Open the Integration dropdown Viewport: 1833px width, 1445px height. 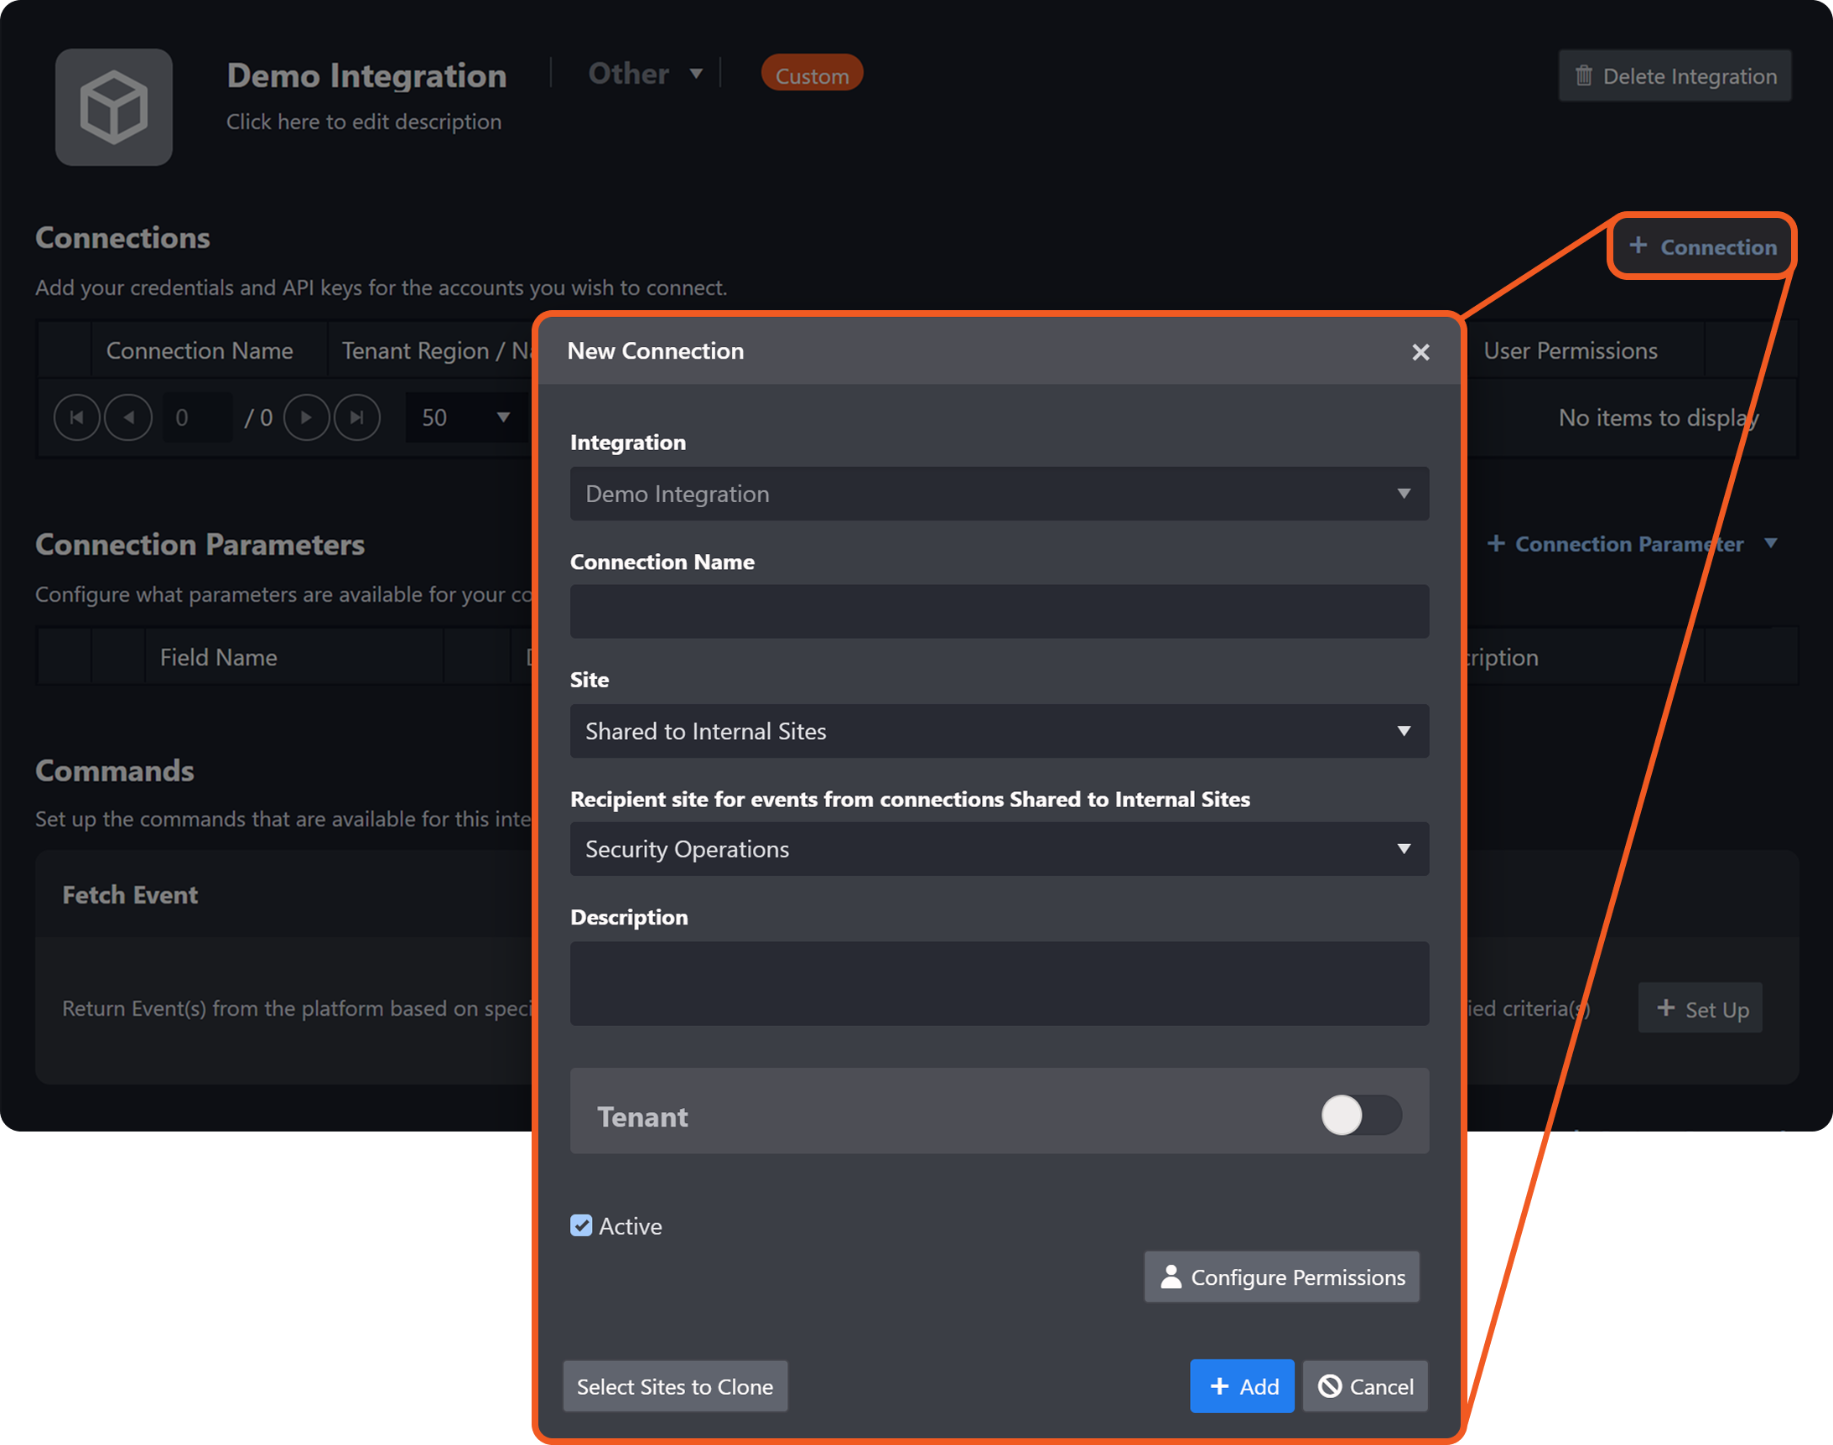[x=999, y=493]
